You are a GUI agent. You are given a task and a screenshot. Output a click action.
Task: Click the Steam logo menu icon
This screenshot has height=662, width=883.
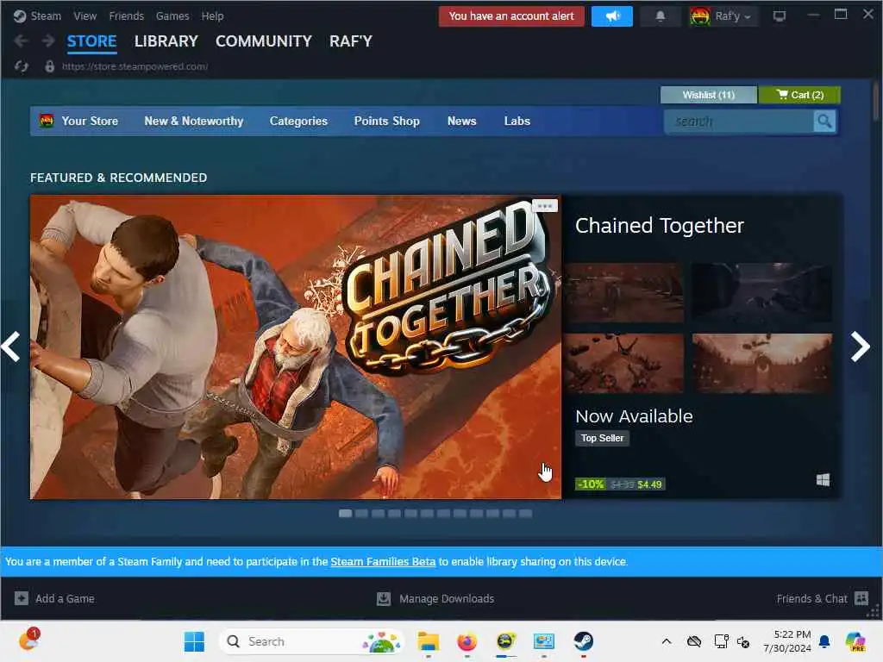(20, 16)
